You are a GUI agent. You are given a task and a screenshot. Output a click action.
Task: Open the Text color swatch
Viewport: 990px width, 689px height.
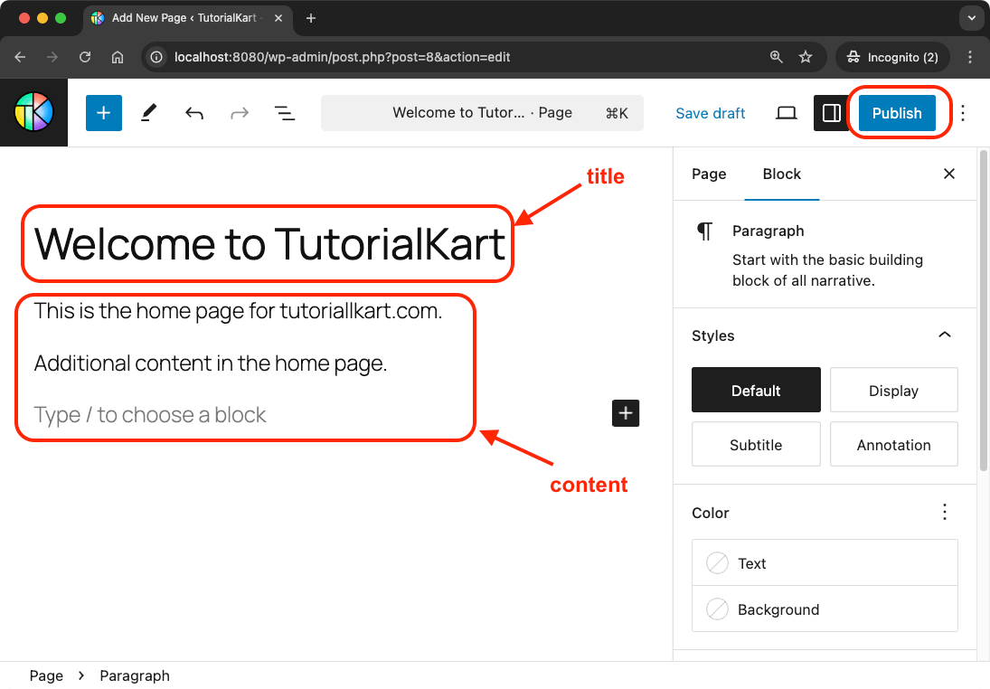point(717,562)
